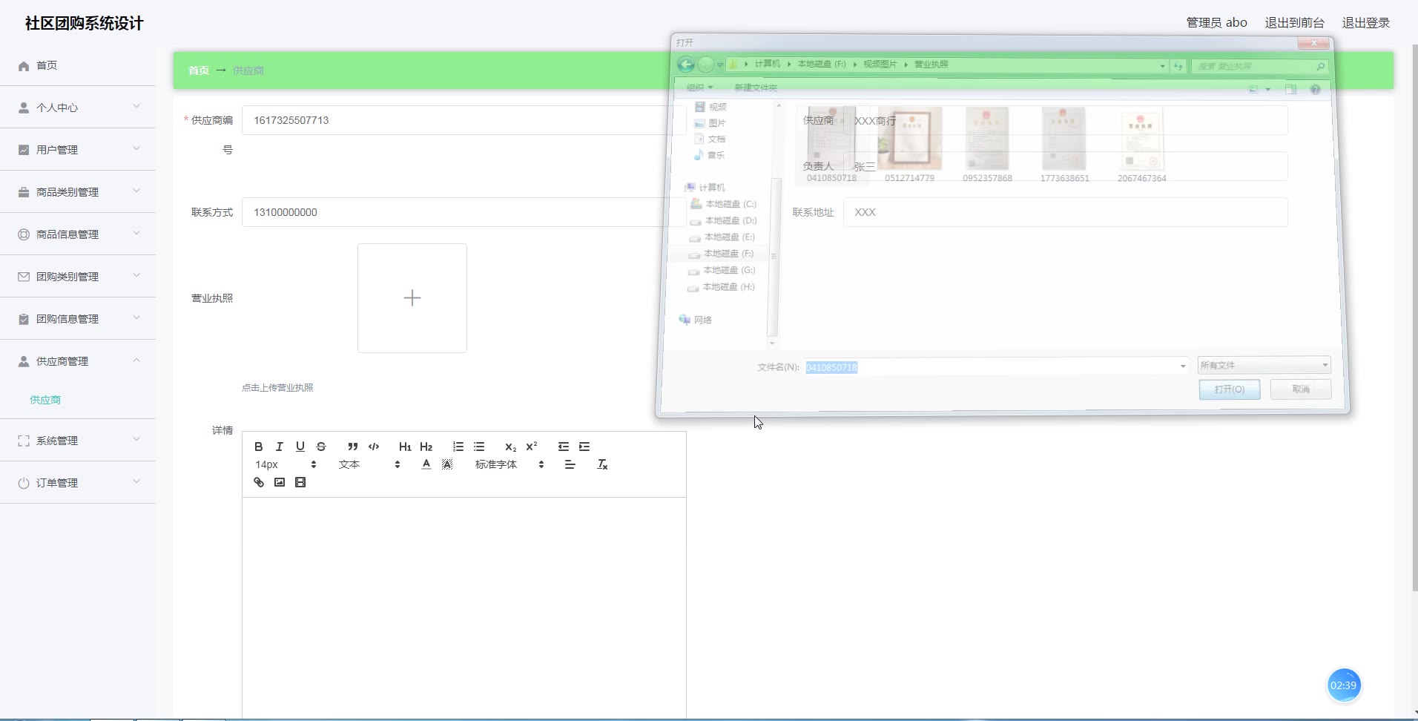
Task: Click 退出登录 link
Action: coord(1366,23)
